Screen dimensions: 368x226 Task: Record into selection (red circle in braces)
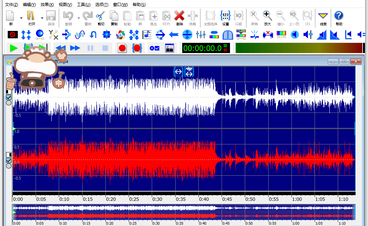(137, 48)
